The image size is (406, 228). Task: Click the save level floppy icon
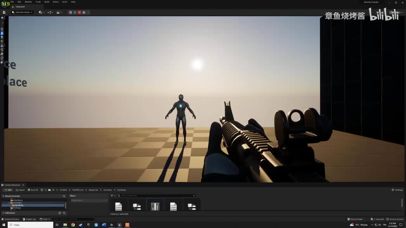[4, 12]
